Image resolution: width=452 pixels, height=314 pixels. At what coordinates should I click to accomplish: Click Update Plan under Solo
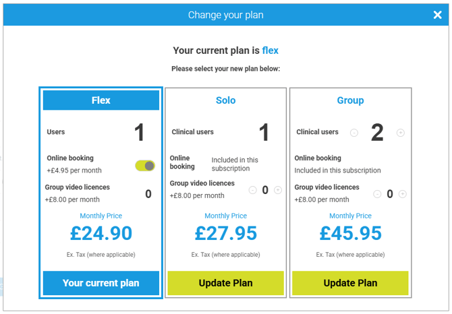[225, 283]
